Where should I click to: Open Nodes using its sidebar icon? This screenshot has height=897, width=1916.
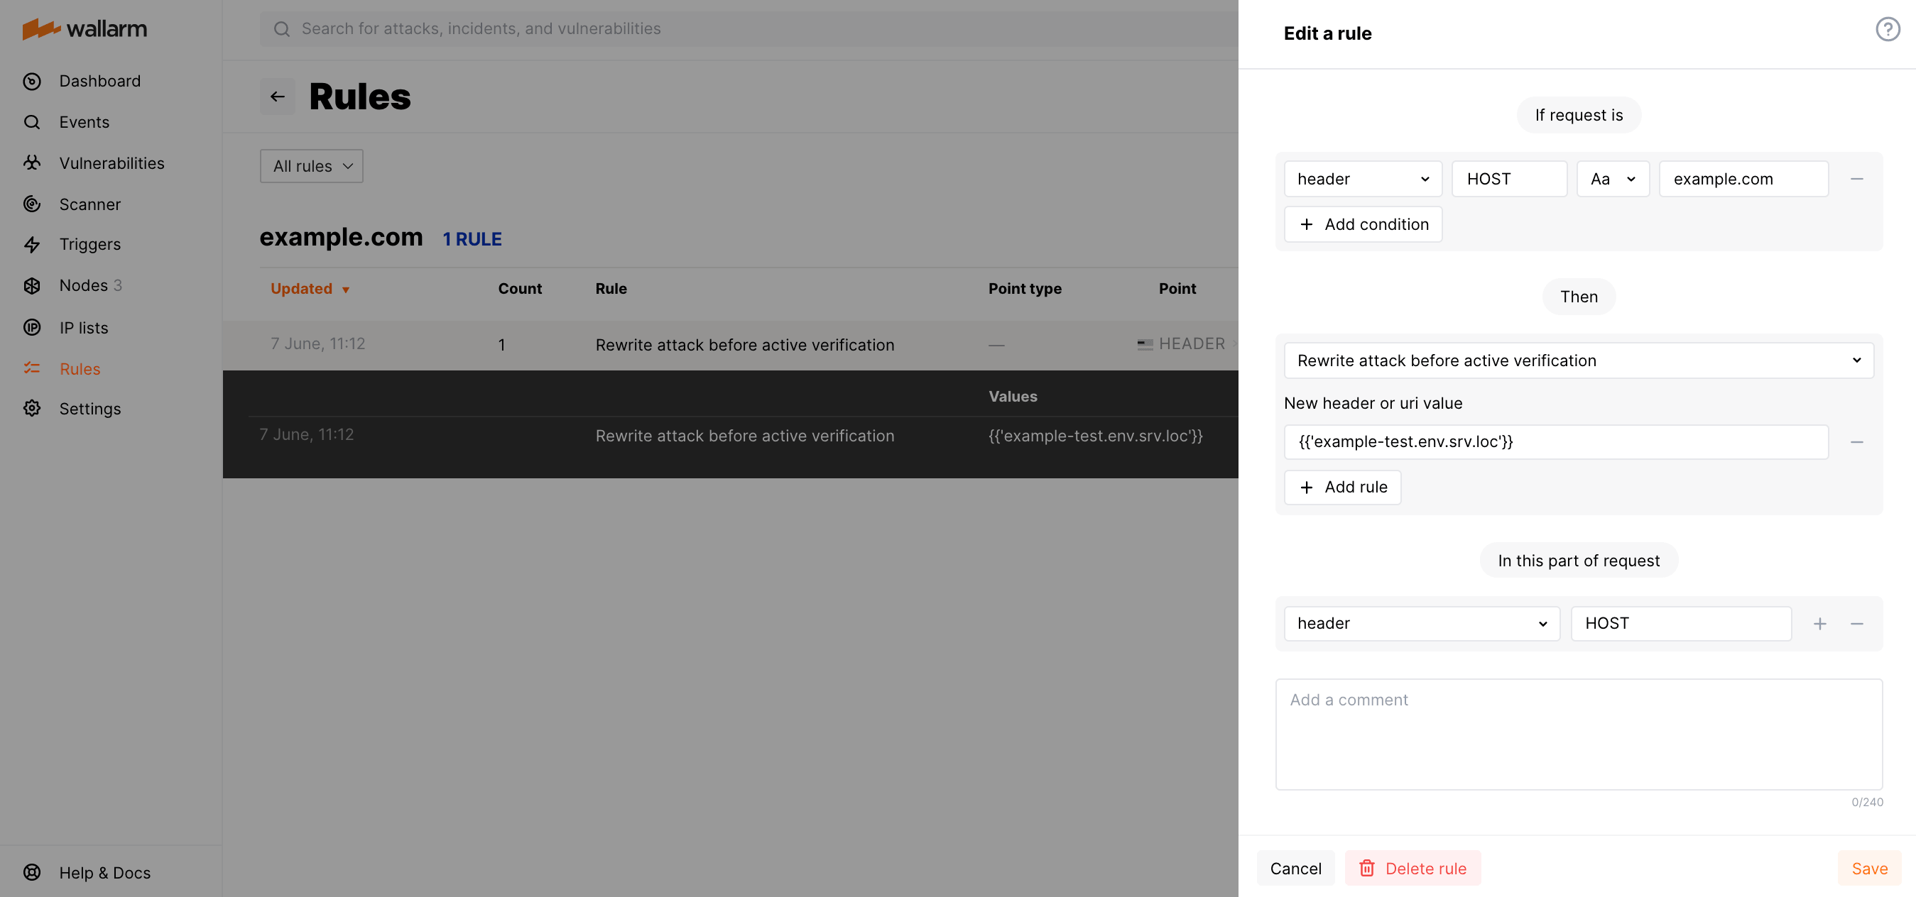[x=32, y=285]
